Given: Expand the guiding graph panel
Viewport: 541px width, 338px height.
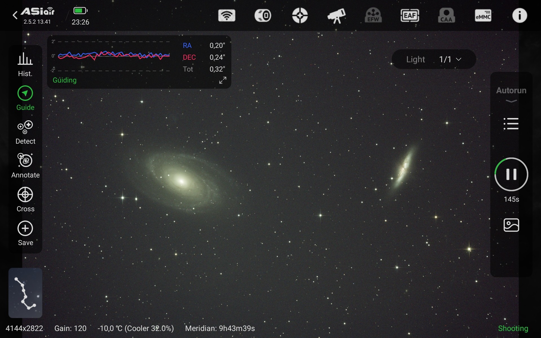Looking at the screenshot, I should [x=223, y=80].
